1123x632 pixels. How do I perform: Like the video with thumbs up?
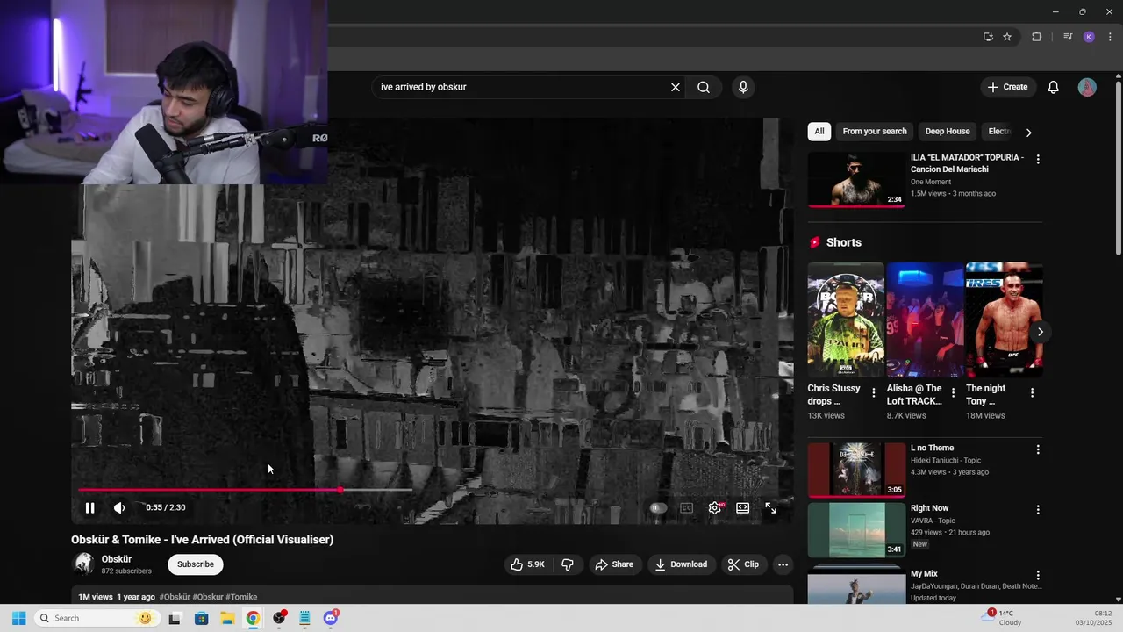[x=528, y=564]
